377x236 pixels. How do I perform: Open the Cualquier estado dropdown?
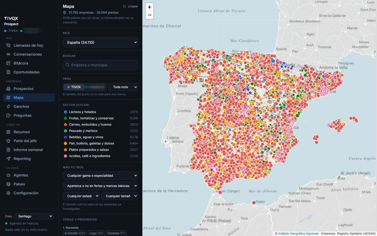[x=81, y=196]
